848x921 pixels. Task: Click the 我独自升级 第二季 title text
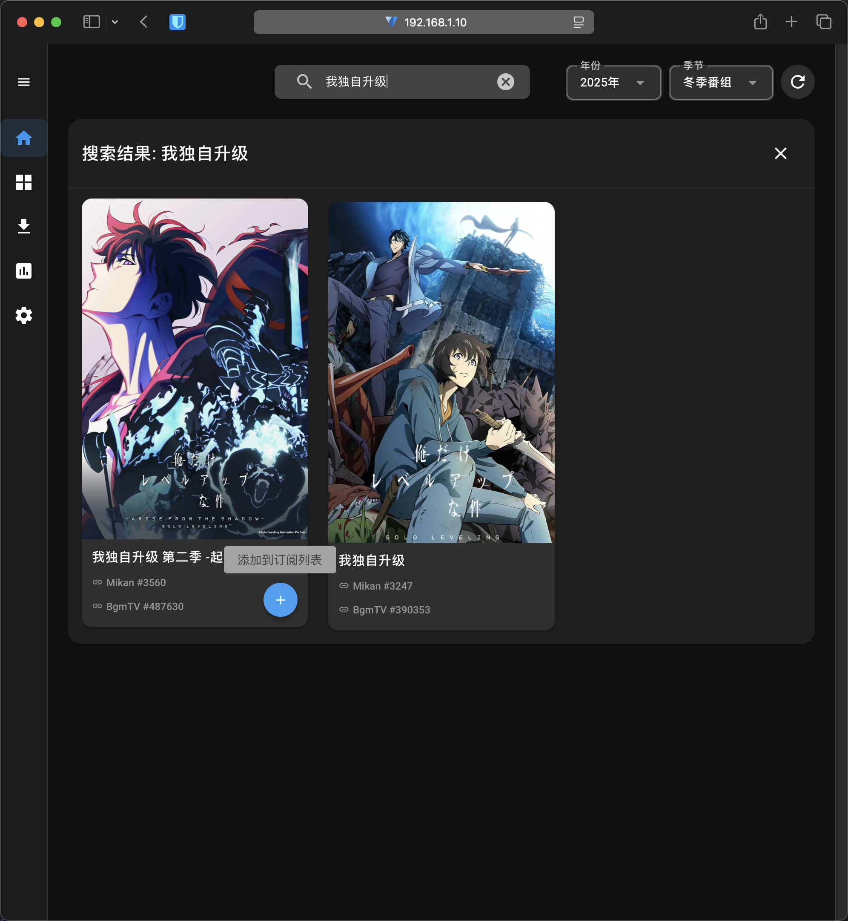158,557
